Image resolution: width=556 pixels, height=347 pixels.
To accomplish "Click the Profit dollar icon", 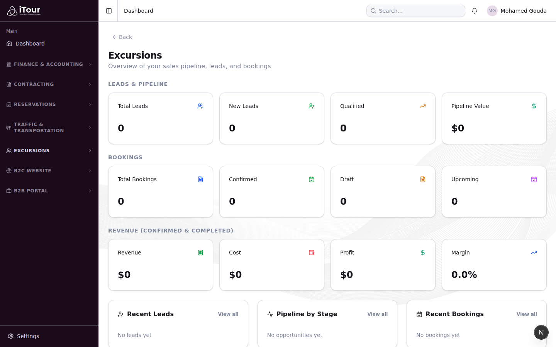I will click(423, 253).
